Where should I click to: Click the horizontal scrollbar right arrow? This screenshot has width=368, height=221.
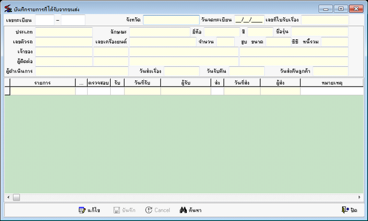(x=359, y=197)
